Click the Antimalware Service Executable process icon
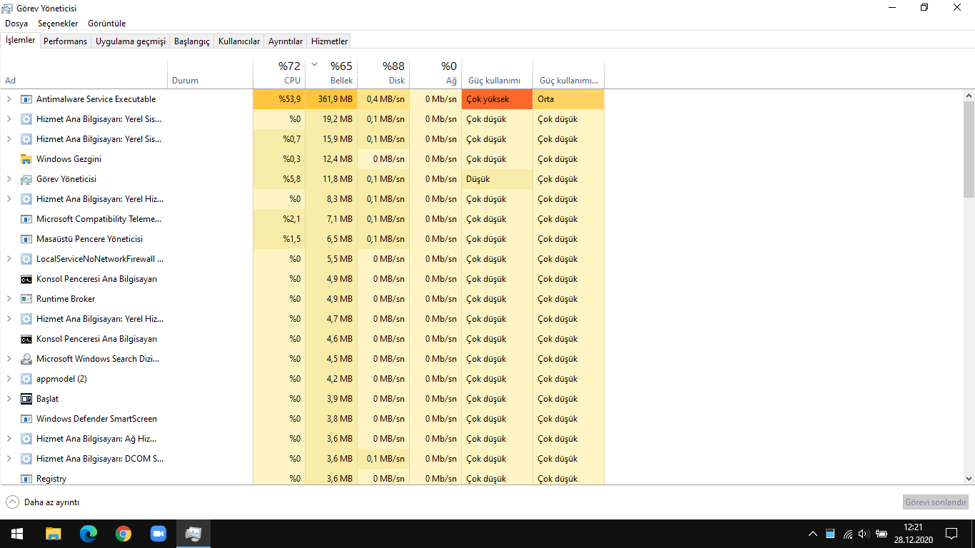This screenshot has width=975, height=548. [x=26, y=99]
